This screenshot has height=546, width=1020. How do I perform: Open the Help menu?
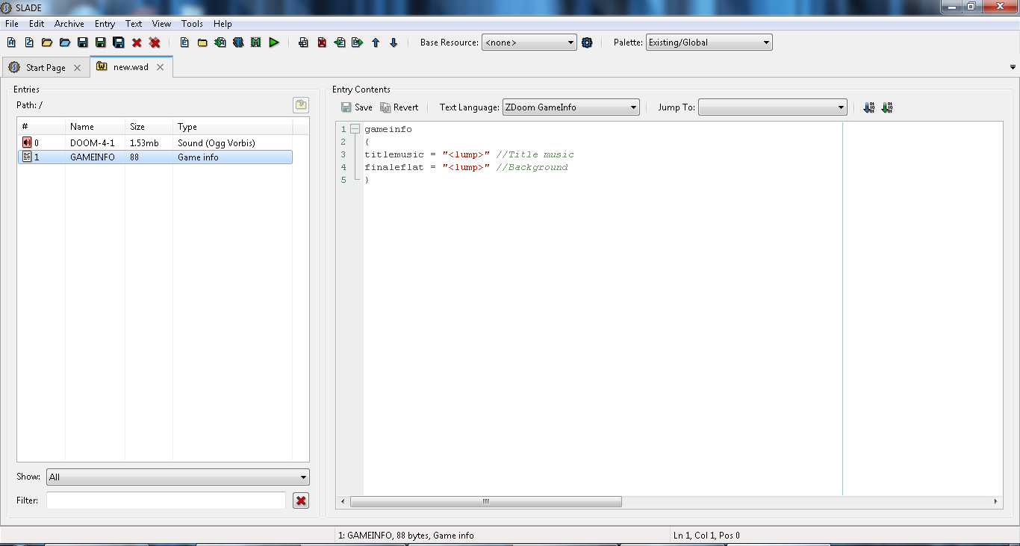point(223,24)
